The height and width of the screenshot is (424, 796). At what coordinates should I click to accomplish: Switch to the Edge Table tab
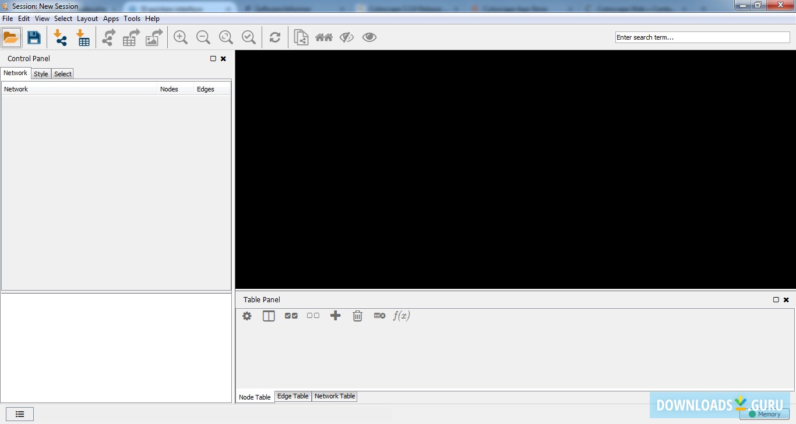293,396
